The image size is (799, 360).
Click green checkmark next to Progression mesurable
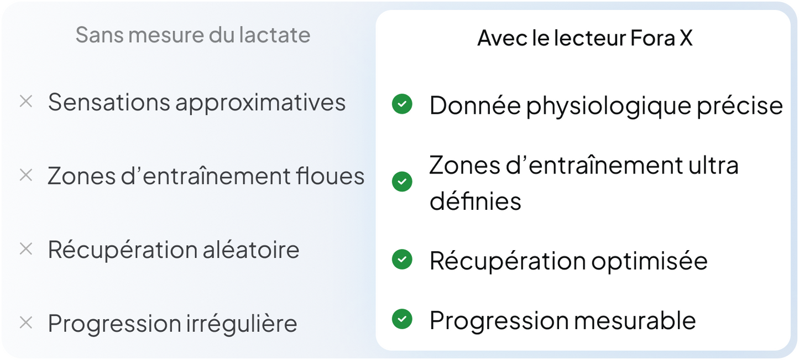point(402,319)
